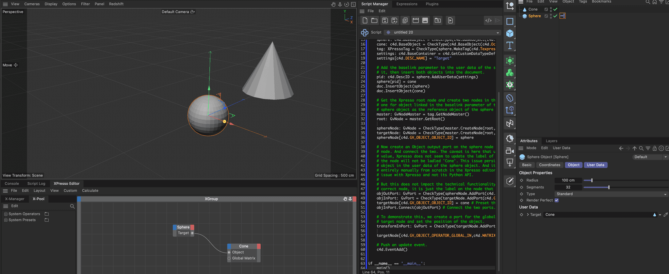Toggle Sphere layer square icon
Viewport: 669px width, 274px height.
click(x=546, y=16)
